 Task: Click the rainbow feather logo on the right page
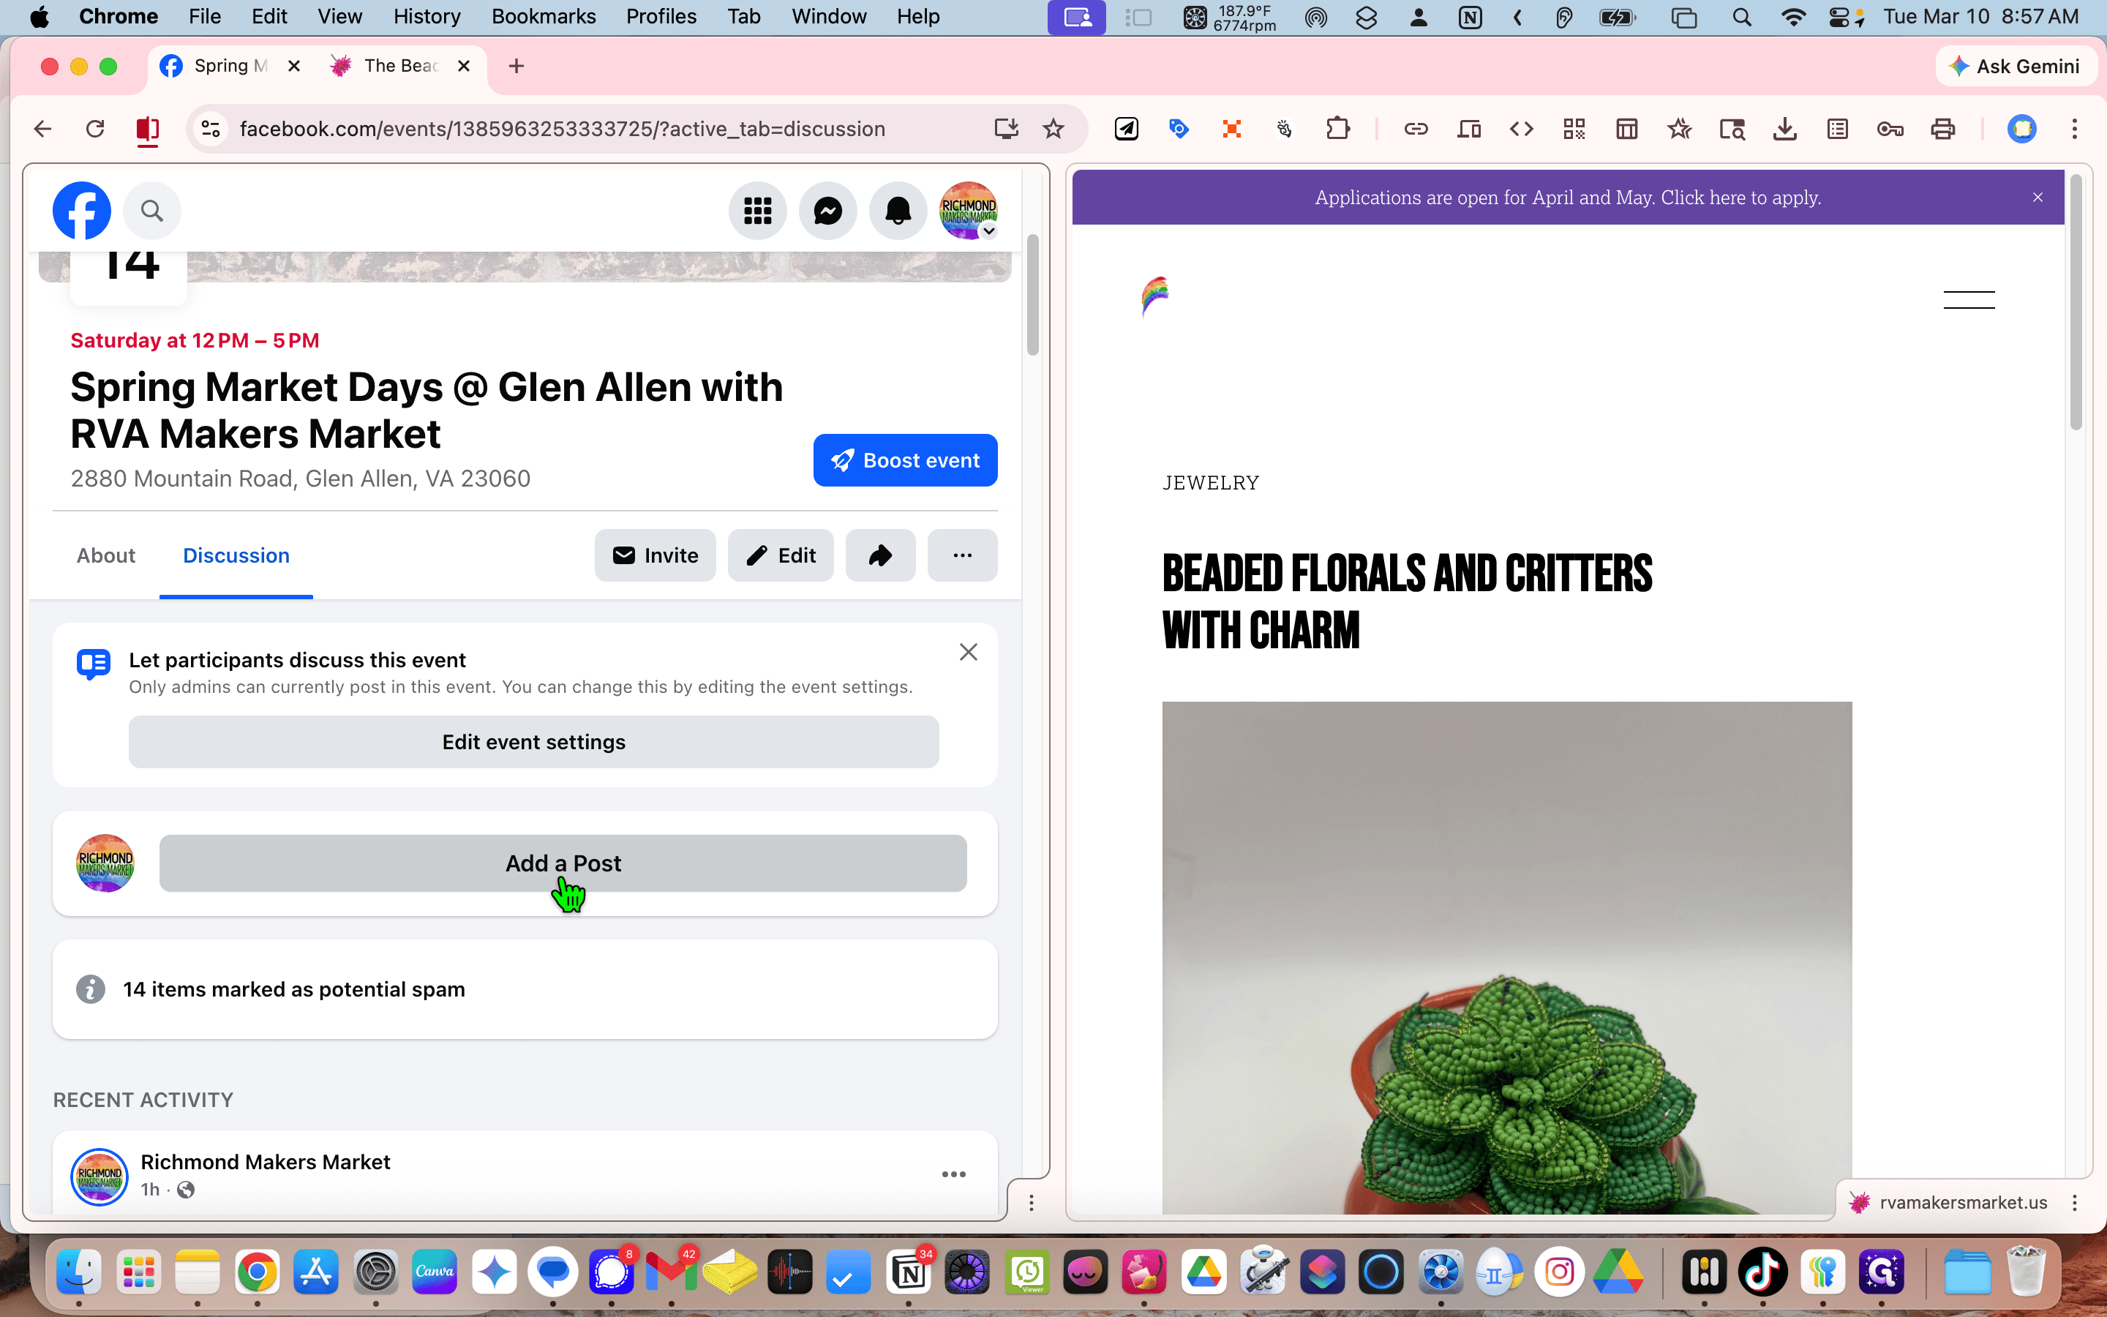tap(1155, 297)
